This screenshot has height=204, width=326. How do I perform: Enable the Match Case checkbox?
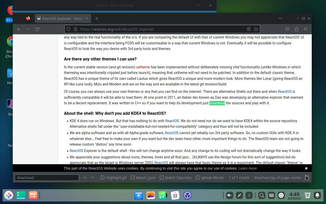pyautogui.click(x=133, y=177)
